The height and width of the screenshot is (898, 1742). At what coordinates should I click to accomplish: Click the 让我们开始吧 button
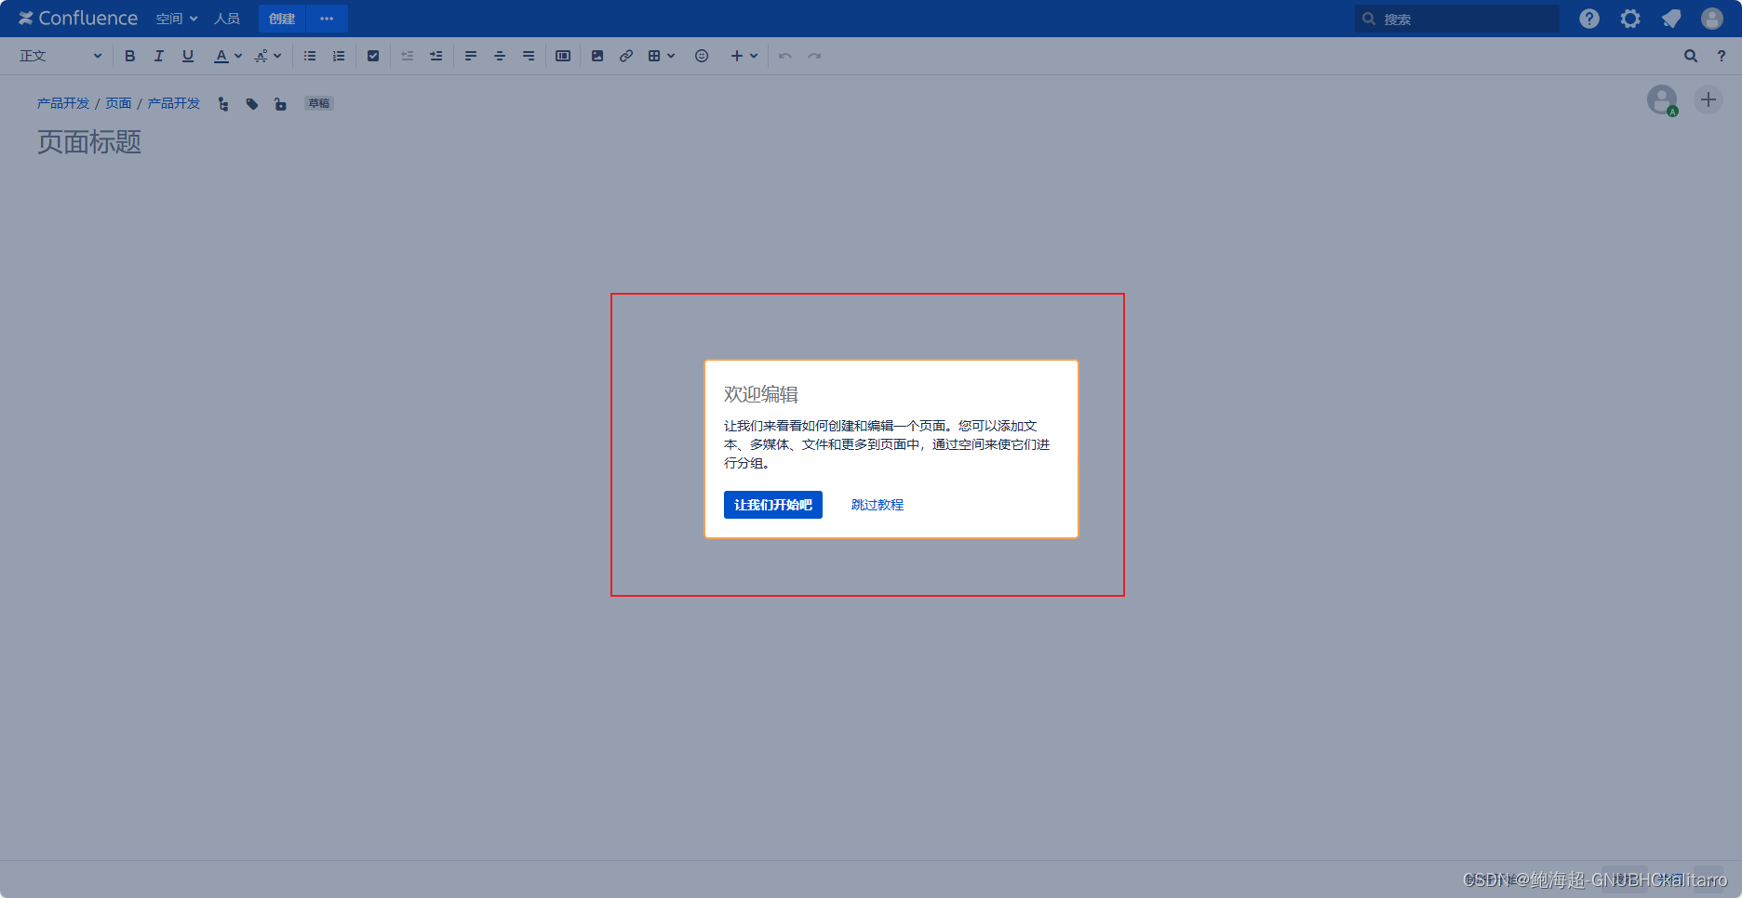tap(772, 505)
